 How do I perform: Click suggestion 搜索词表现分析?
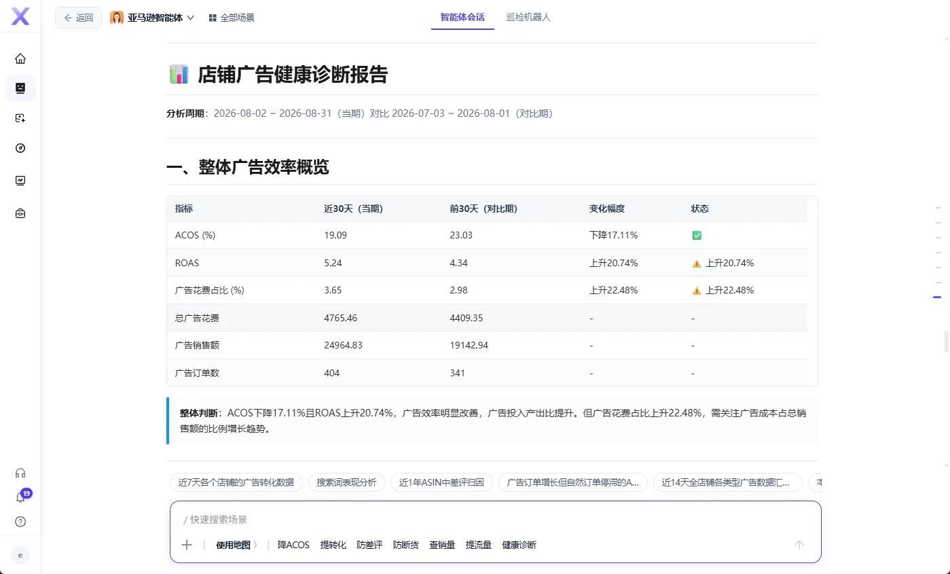coord(346,482)
